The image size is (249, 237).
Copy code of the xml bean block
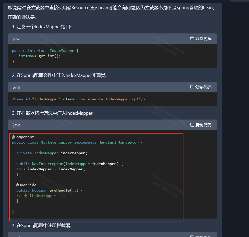pos(201,87)
